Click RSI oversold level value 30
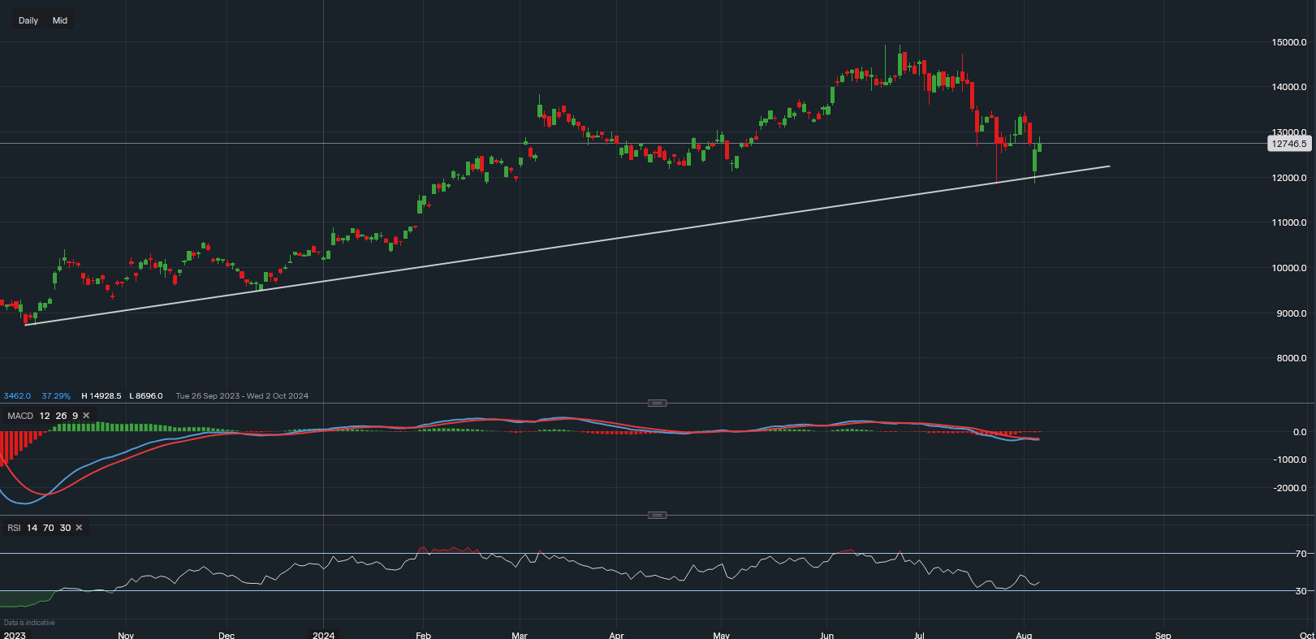The height and width of the screenshot is (639, 1316). 65,528
